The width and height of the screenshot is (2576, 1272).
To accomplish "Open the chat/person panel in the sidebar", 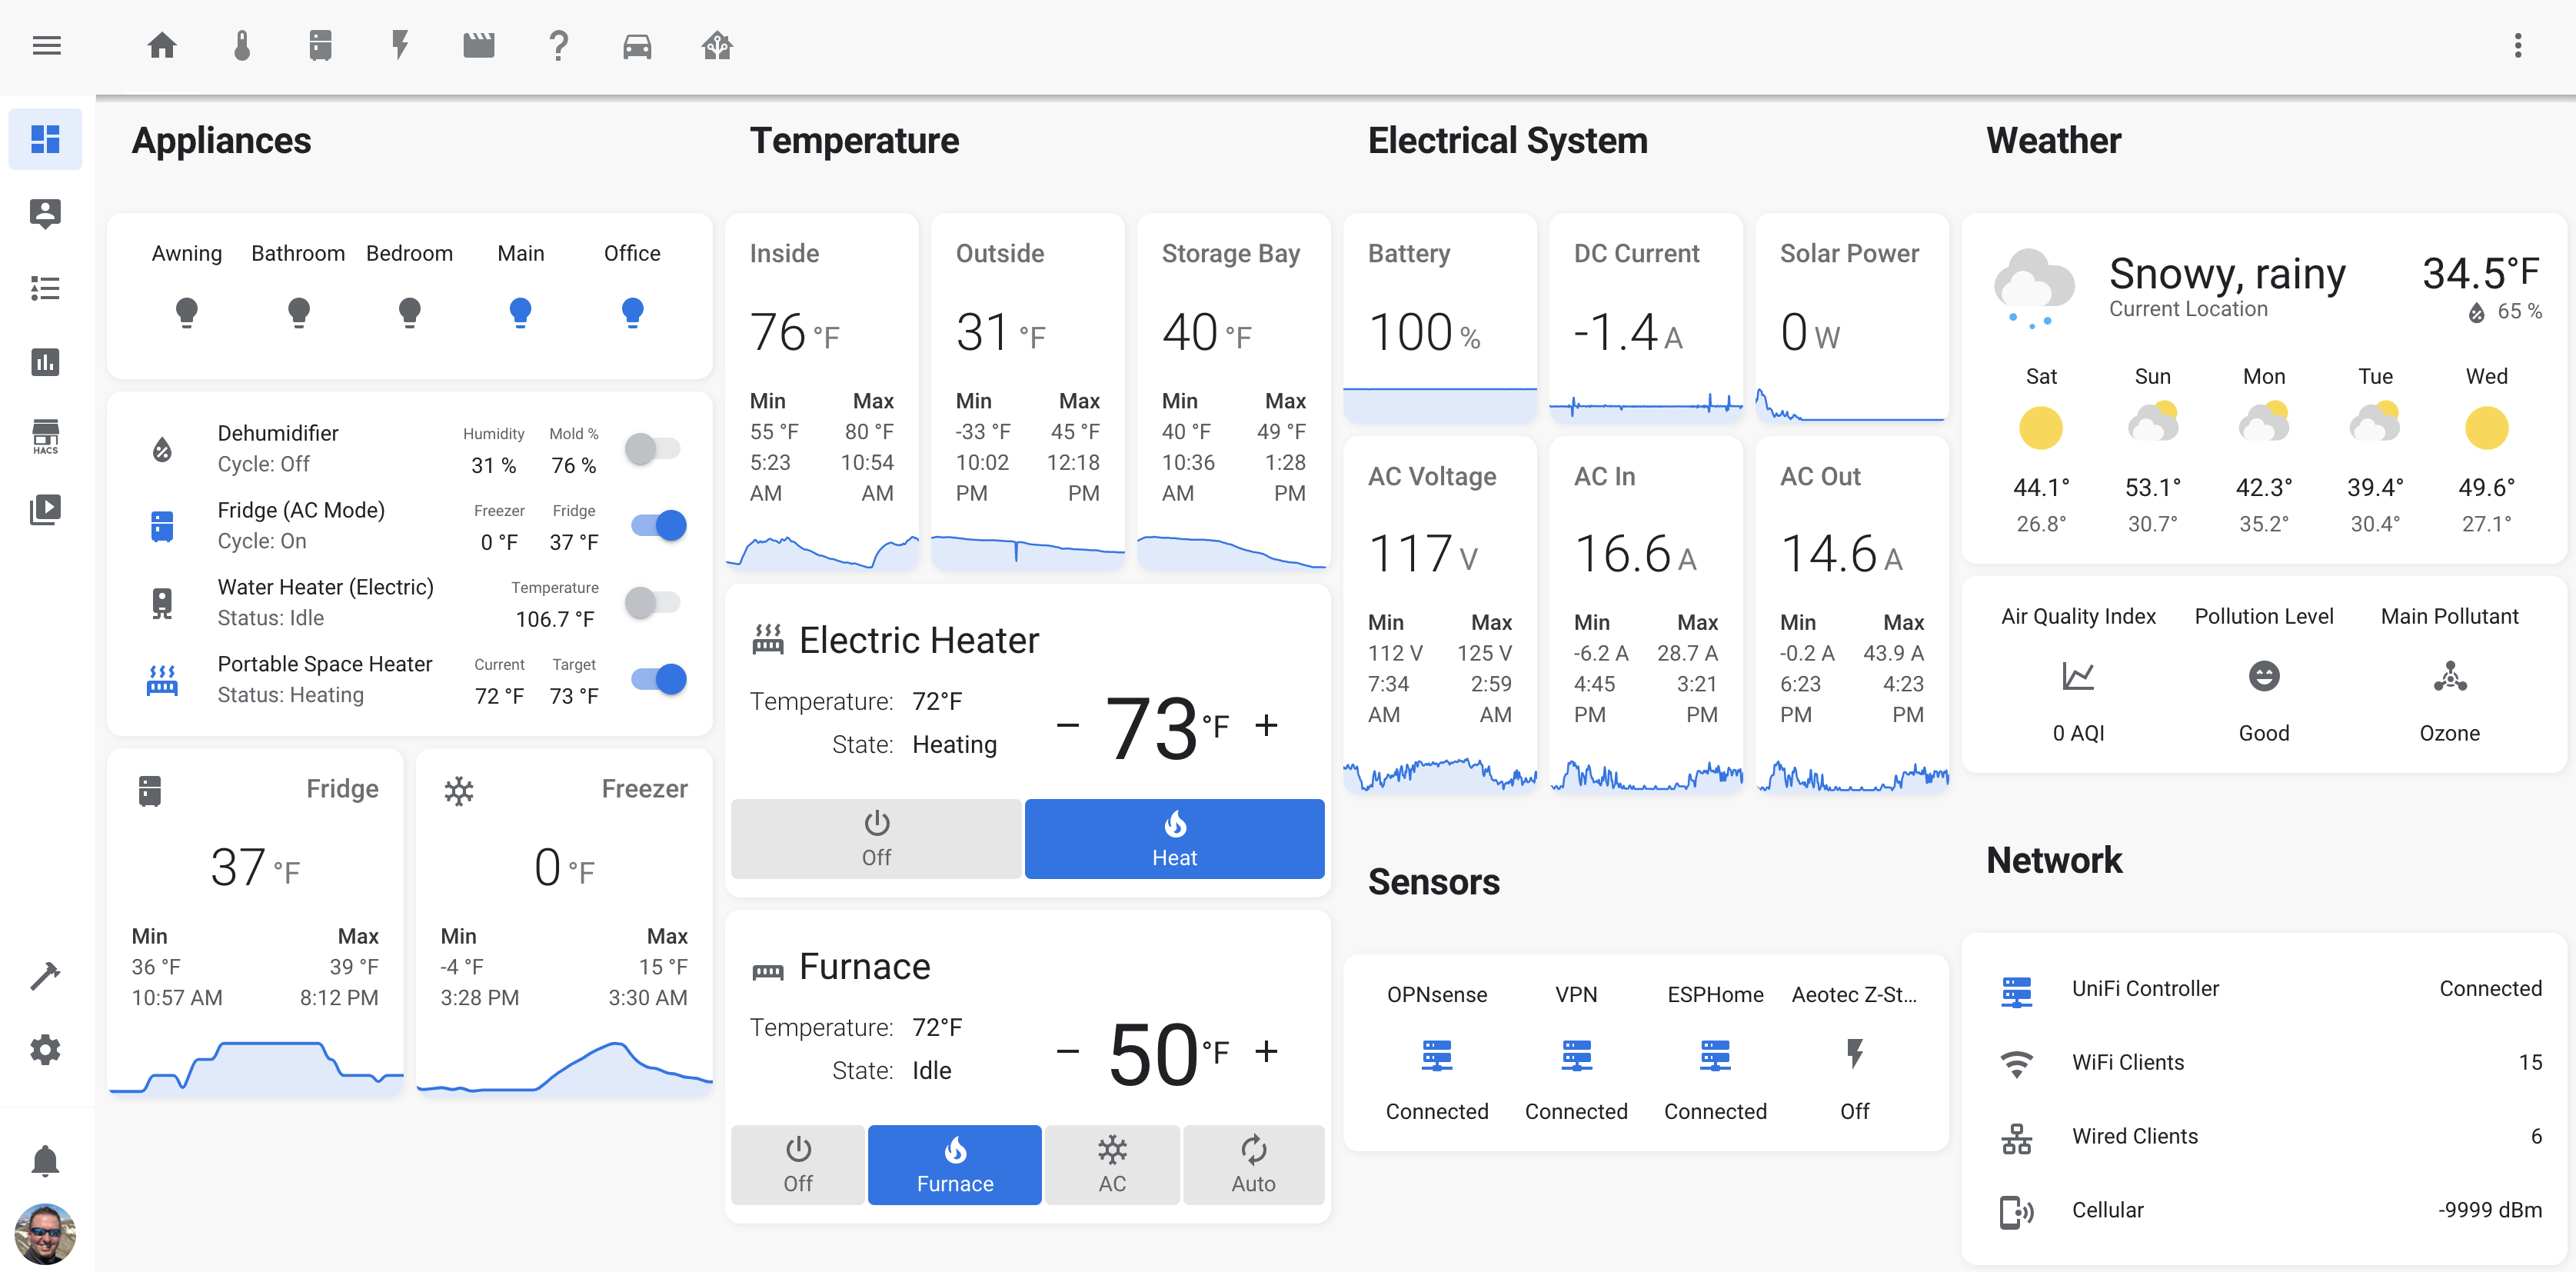I will tap(45, 213).
